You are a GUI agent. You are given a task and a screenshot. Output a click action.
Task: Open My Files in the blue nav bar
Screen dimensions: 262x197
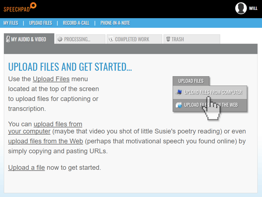(11, 23)
